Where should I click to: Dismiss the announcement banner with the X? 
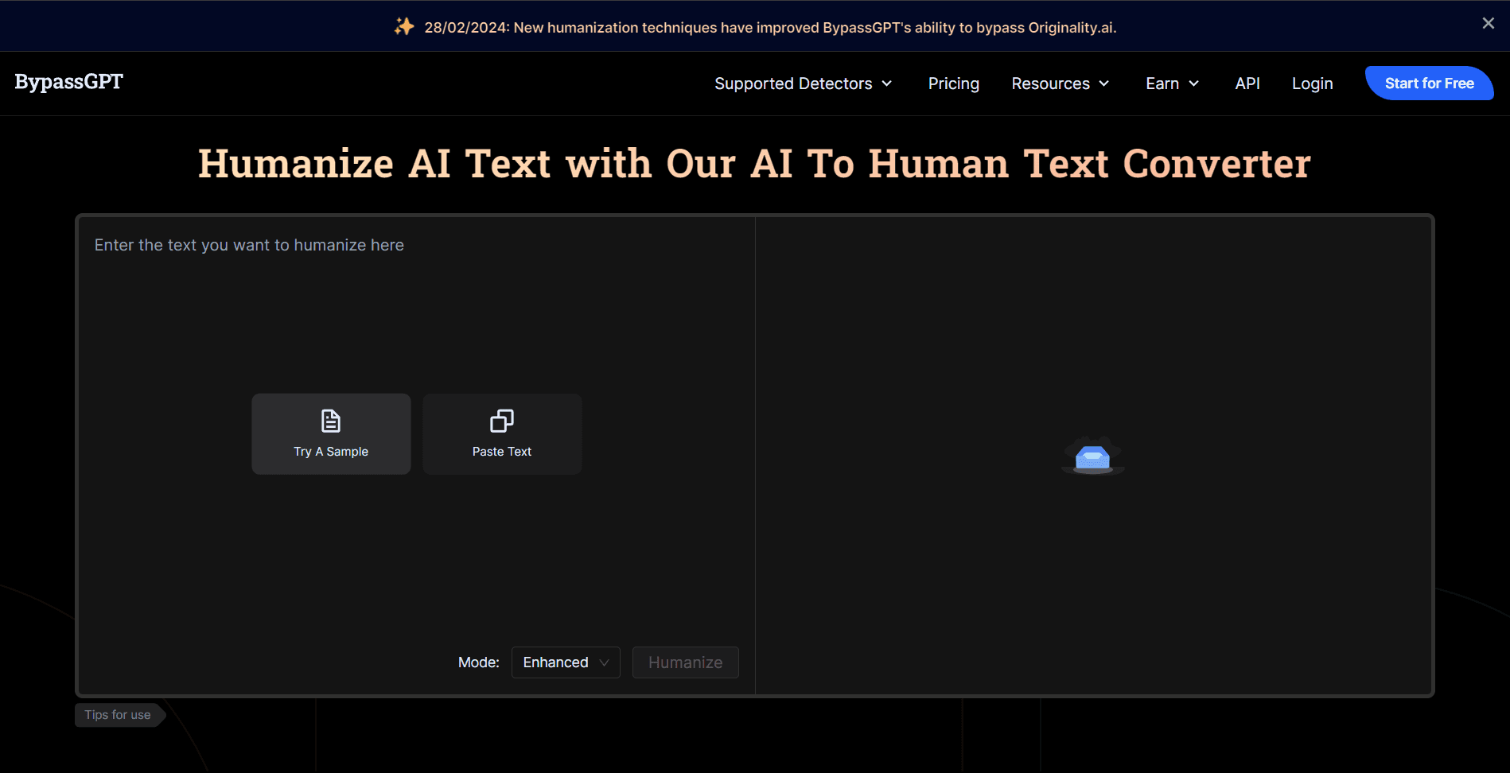click(1488, 24)
